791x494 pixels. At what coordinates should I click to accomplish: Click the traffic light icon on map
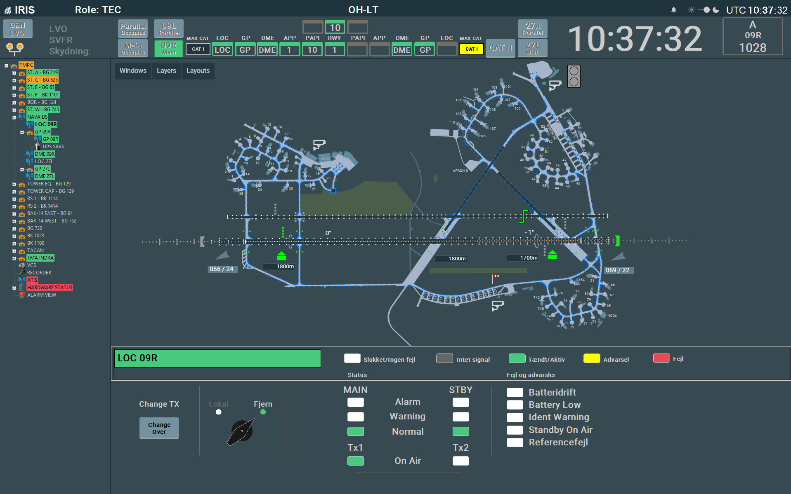coord(574,76)
